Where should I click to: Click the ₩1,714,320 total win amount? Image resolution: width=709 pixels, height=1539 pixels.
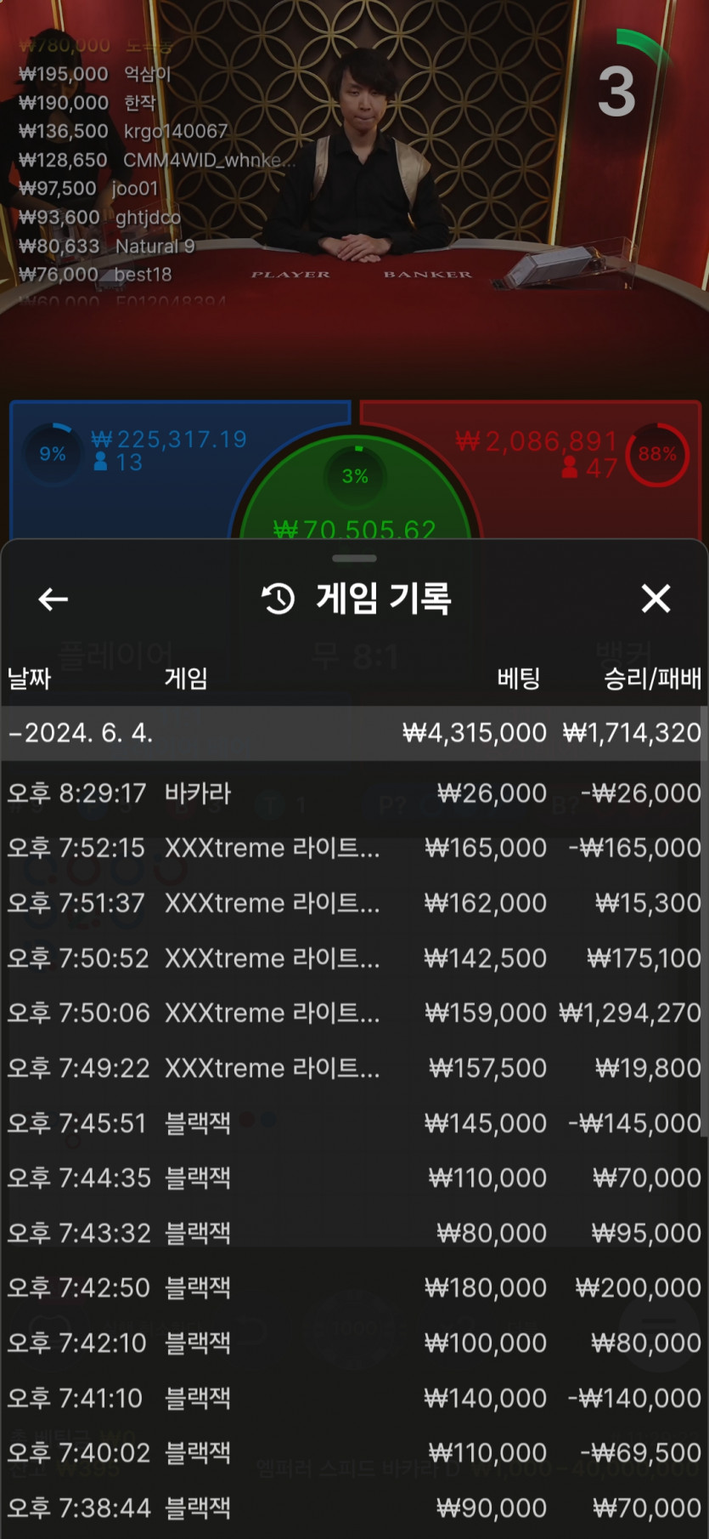pos(633,733)
